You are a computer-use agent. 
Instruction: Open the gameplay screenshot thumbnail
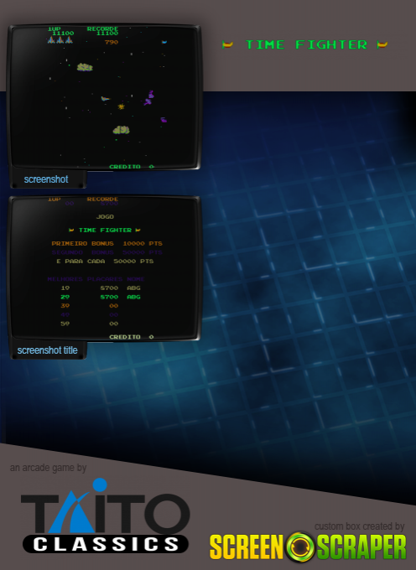point(104,97)
